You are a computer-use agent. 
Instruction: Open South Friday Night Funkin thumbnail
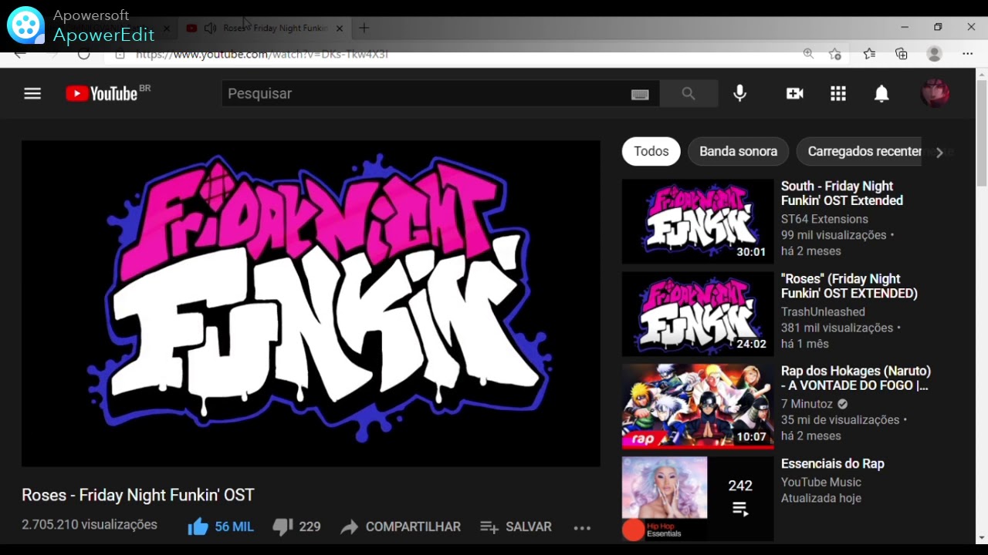(698, 221)
